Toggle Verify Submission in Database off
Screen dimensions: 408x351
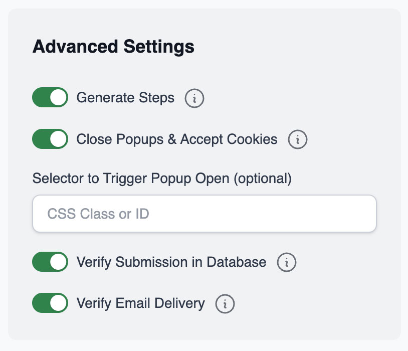(50, 262)
